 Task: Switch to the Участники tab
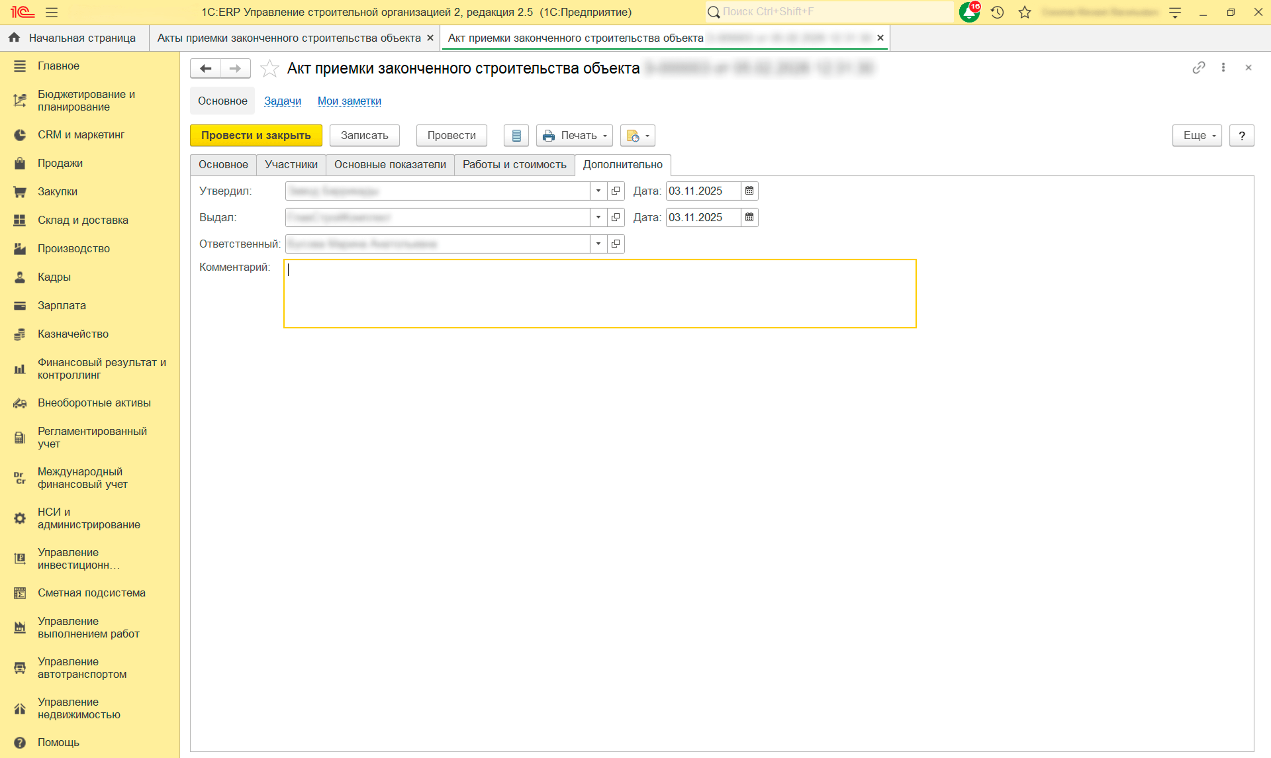[x=291, y=165]
